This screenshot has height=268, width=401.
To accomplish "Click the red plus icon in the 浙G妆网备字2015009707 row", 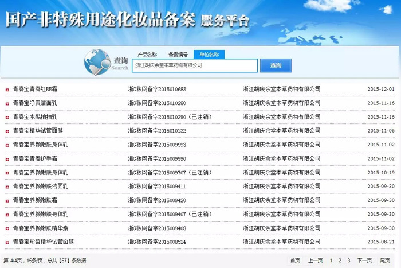I will pyautogui.click(x=7, y=173).
